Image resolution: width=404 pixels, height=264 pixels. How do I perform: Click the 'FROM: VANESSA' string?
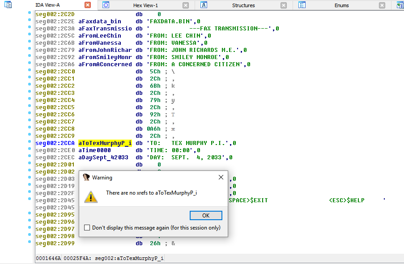click(174, 43)
